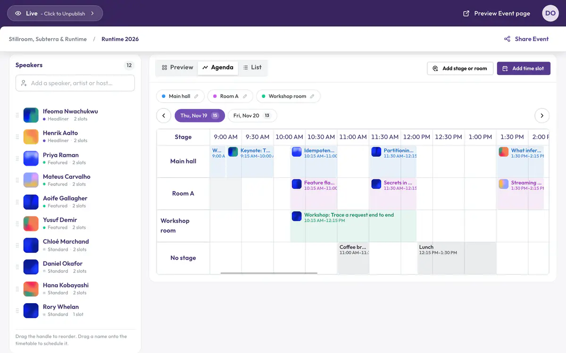Screen dimensions: 566x353
Task: Grab the drag handle for Aoife Gallagher
Action: tap(17, 201)
